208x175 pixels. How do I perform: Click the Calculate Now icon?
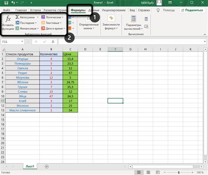(146, 19)
